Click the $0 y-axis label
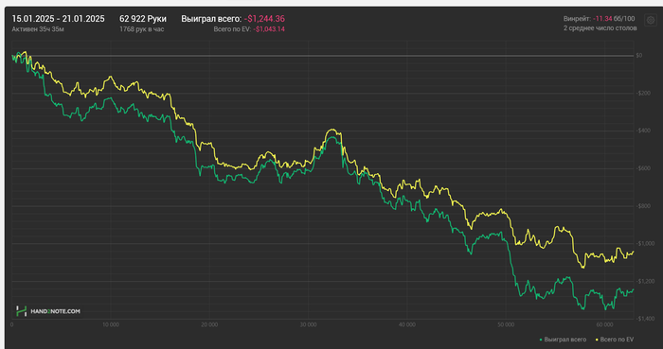Screen dimensions: 663x349 pyautogui.click(x=639, y=55)
